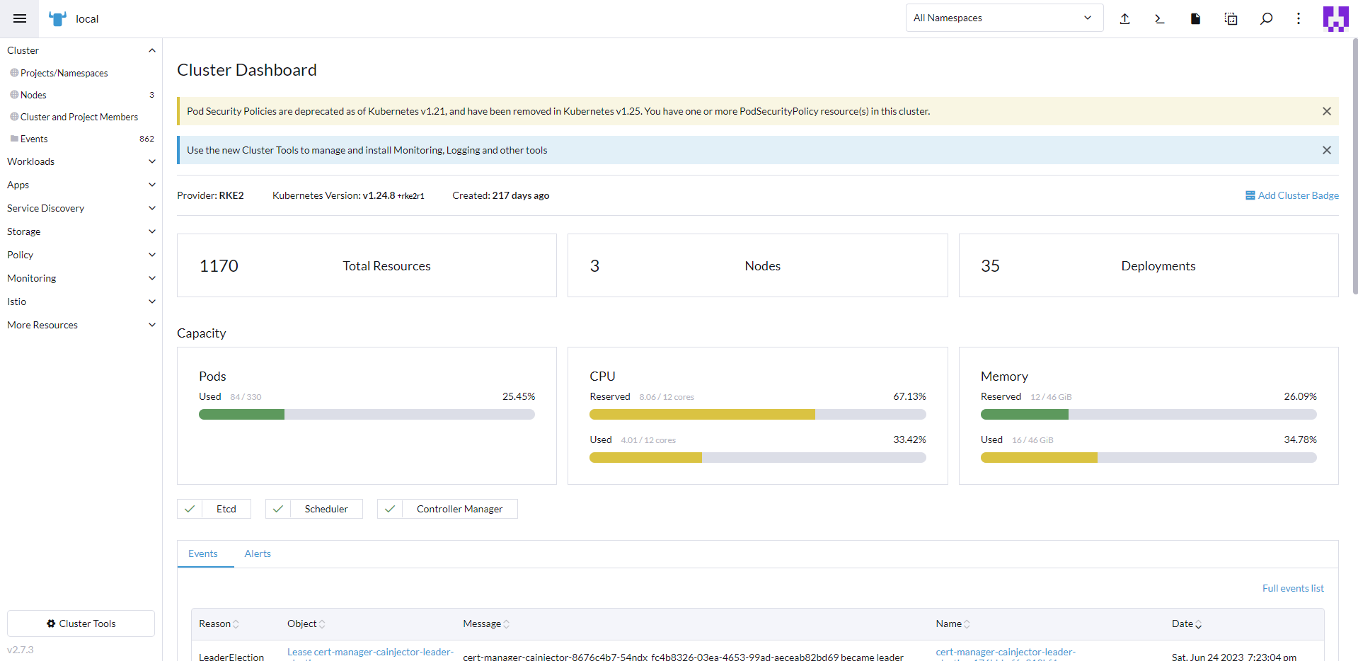
Task: Open the kubectl shell icon
Action: pos(1160,18)
